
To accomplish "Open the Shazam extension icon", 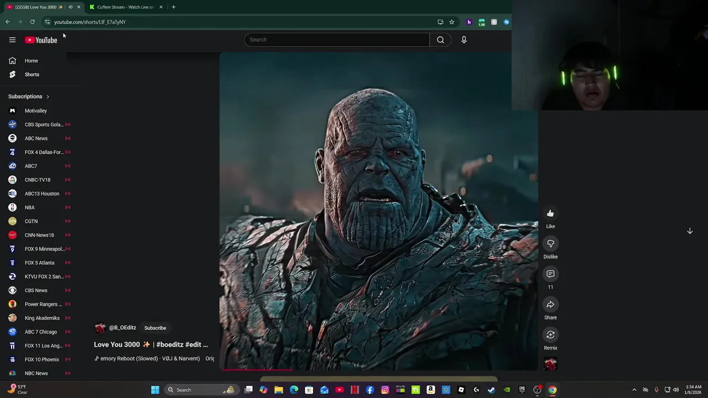I will click(x=506, y=22).
